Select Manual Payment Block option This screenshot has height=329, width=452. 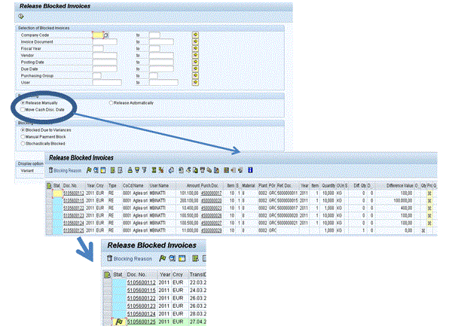pyautogui.click(x=23, y=137)
